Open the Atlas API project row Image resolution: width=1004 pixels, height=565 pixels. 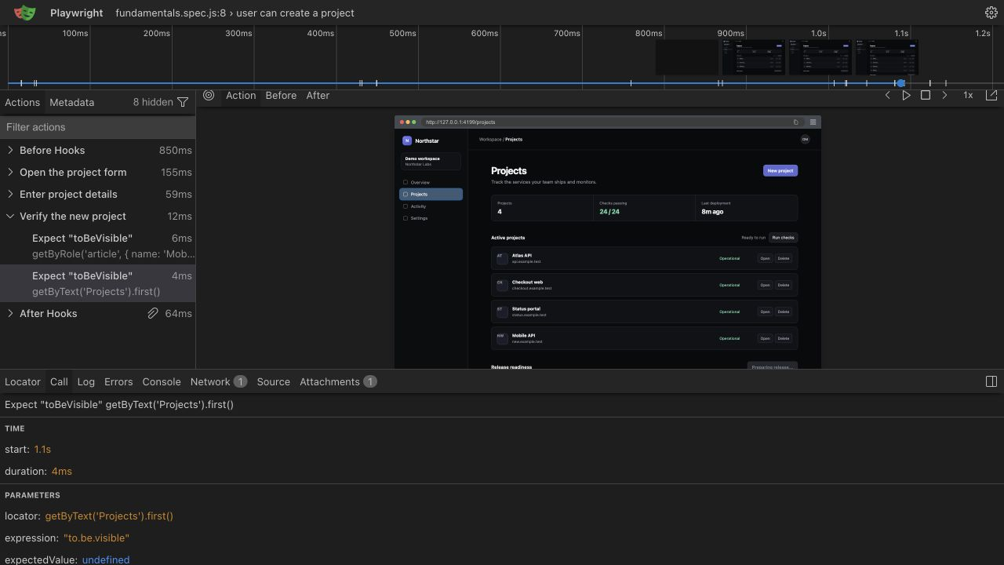coord(765,258)
